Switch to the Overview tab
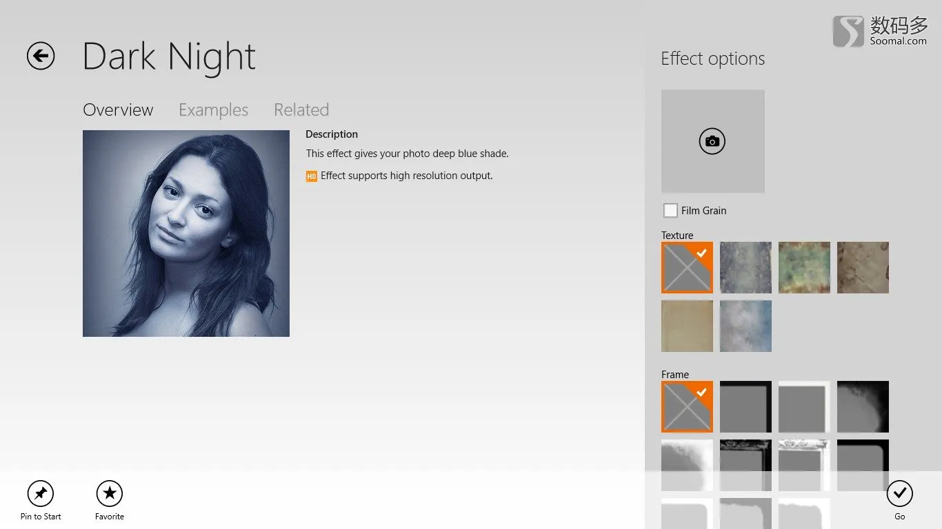This screenshot has height=529, width=942. pyautogui.click(x=118, y=110)
